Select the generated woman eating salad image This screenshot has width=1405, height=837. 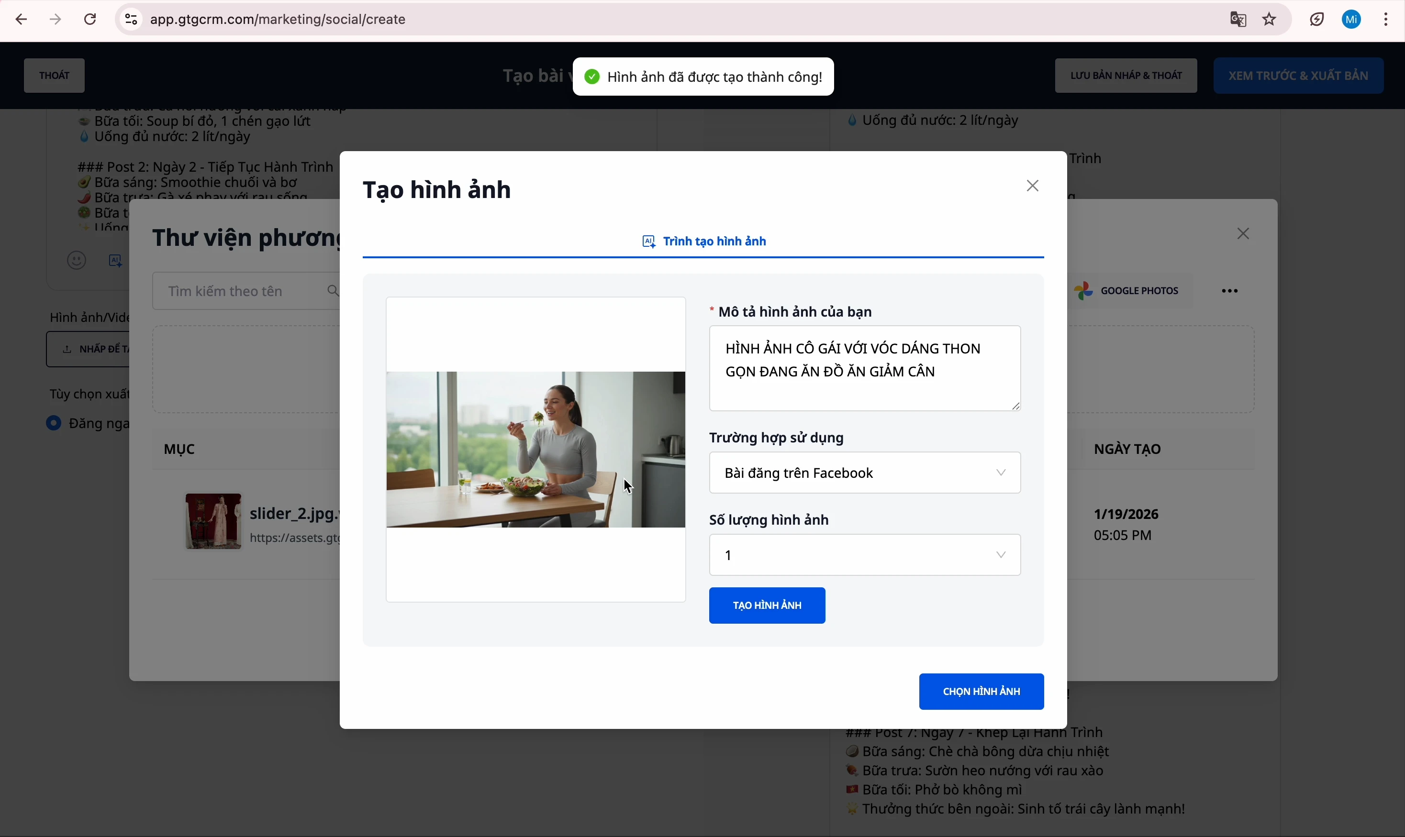pos(535,450)
